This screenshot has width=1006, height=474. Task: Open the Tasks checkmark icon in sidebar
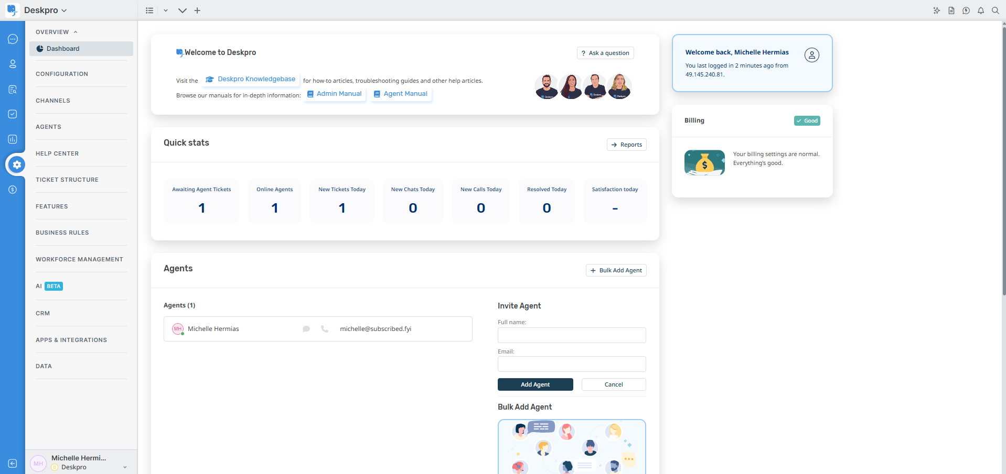pos(13,114)
